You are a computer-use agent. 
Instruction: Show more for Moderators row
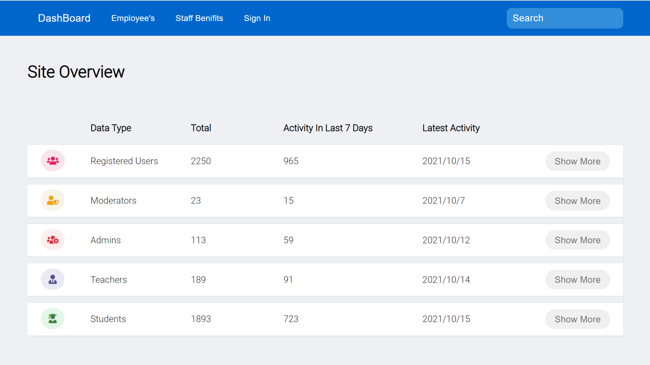(577, 201)
